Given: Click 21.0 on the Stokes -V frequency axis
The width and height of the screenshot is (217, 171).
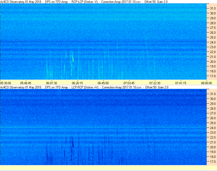Looking at the screenshot, I should coord(213,57).
